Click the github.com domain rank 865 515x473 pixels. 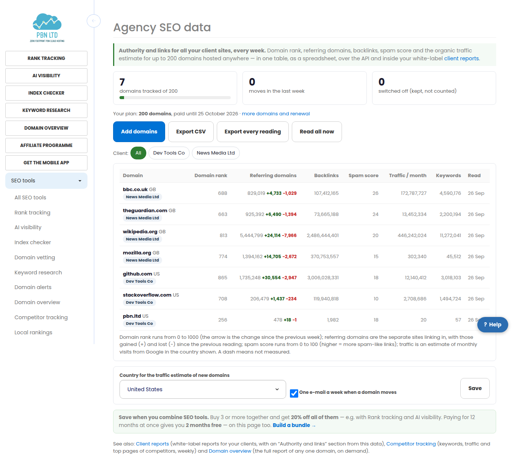tap(222, 278)
